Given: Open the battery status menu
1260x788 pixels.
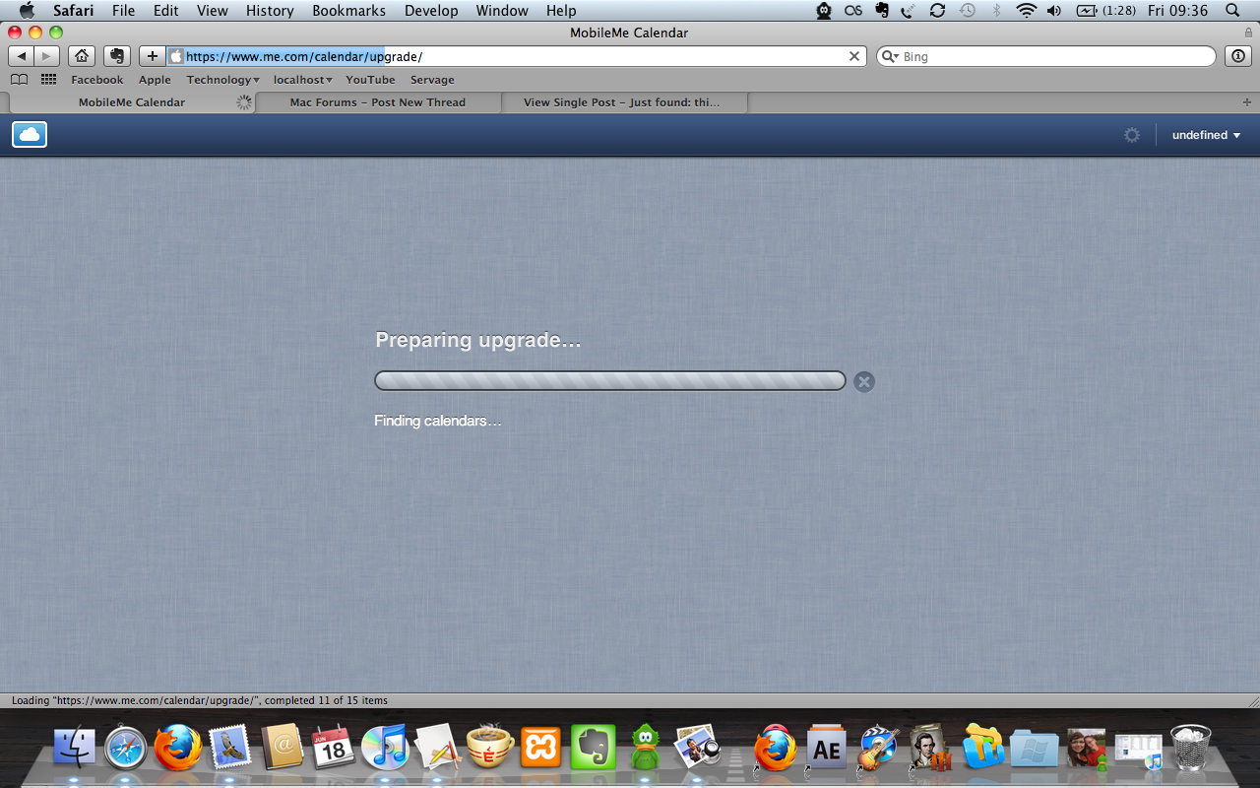Looking at the screenshot, I should [1105, 11].
